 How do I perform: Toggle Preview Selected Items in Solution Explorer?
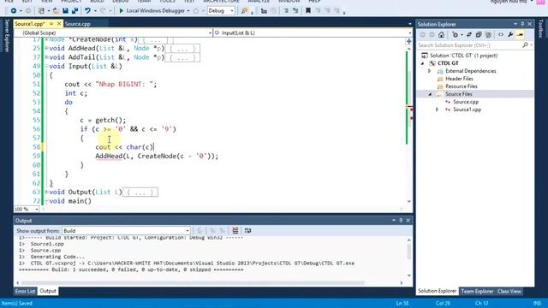tap(520, 34)
